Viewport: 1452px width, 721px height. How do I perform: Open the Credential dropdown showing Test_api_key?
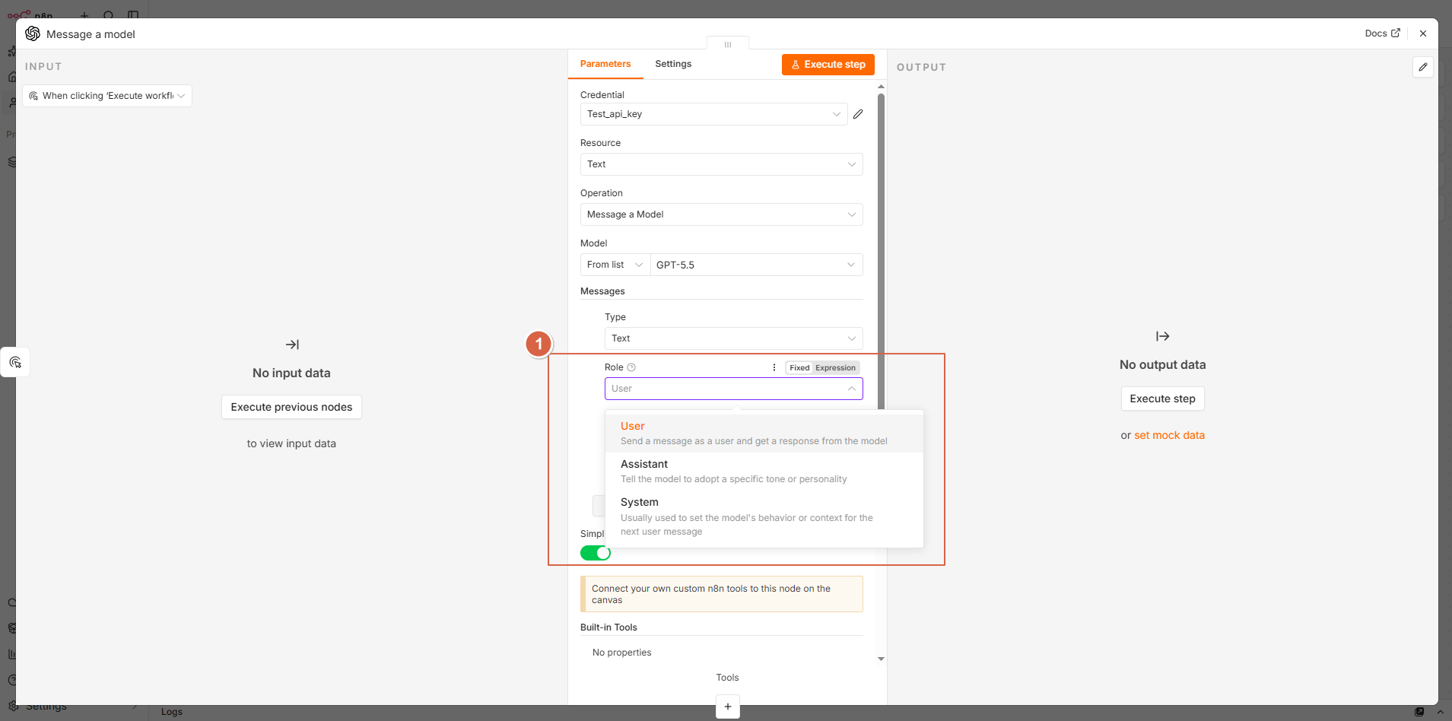click(713, 114)
